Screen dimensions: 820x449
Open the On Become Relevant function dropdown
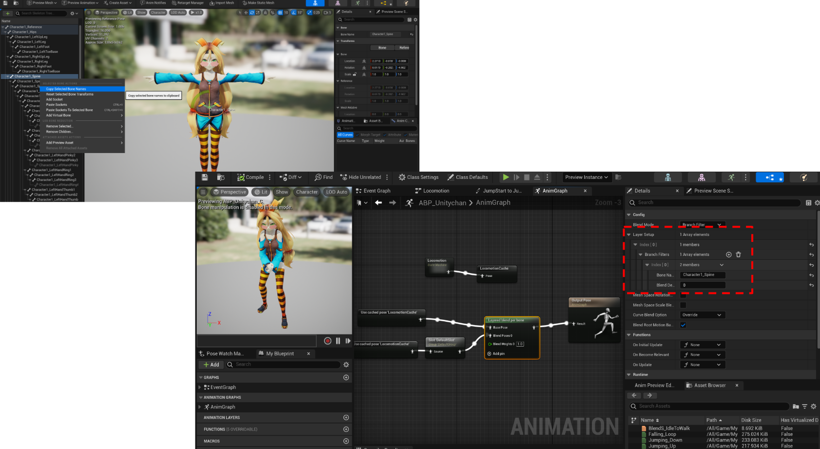point(702,355)
